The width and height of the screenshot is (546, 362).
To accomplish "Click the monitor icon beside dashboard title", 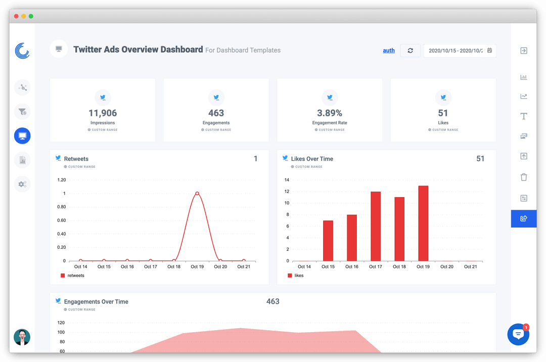I will [59, 49].
